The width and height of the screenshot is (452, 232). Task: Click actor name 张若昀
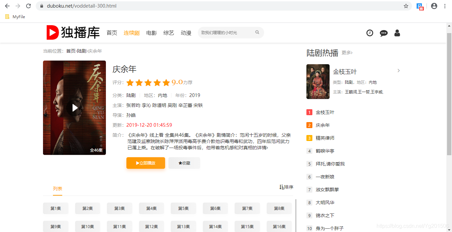133,105
